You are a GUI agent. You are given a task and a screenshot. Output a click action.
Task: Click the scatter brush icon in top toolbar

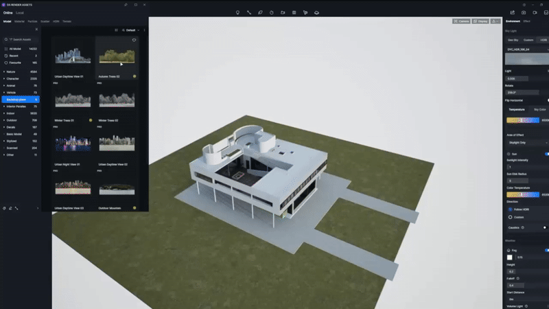point(305,12)
